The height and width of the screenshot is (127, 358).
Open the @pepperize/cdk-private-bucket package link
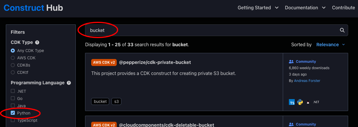155,62
